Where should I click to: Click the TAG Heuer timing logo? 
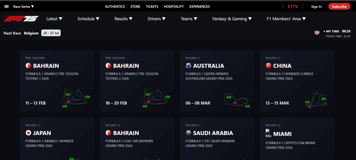pos(317,33)
